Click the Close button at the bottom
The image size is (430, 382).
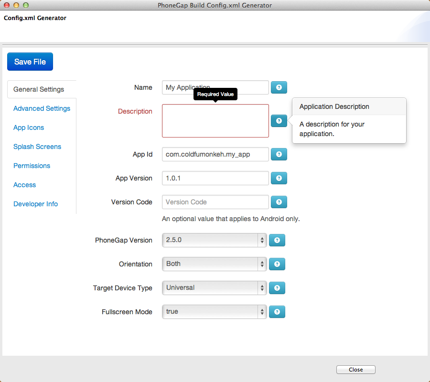pyautogui.click(x=355, y=370)
